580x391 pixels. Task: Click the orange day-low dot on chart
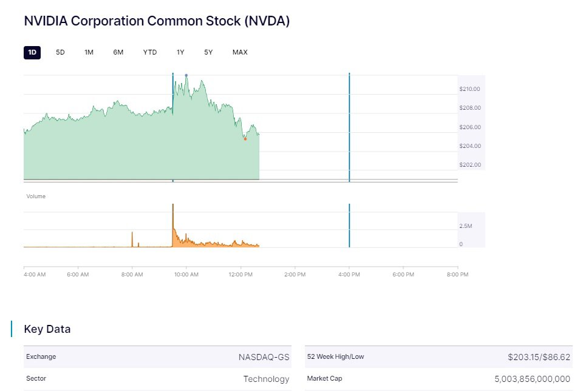(245, 139)
